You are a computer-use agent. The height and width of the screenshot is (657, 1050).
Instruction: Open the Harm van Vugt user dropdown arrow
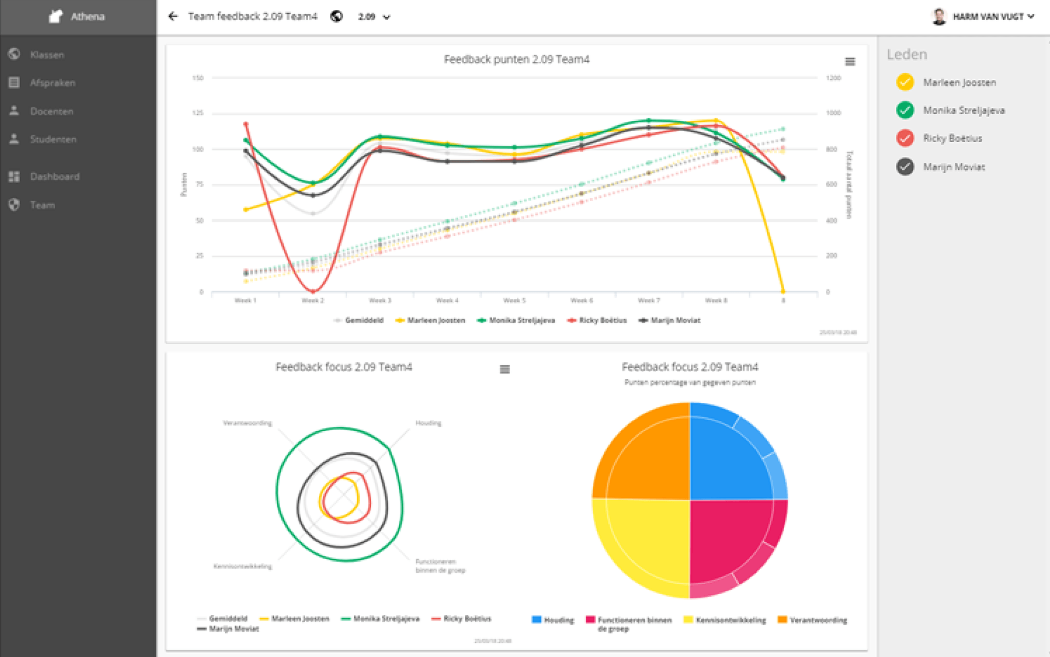[1031, 16]
